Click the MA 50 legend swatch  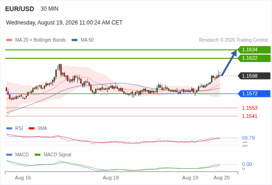(x=74, y=40)
